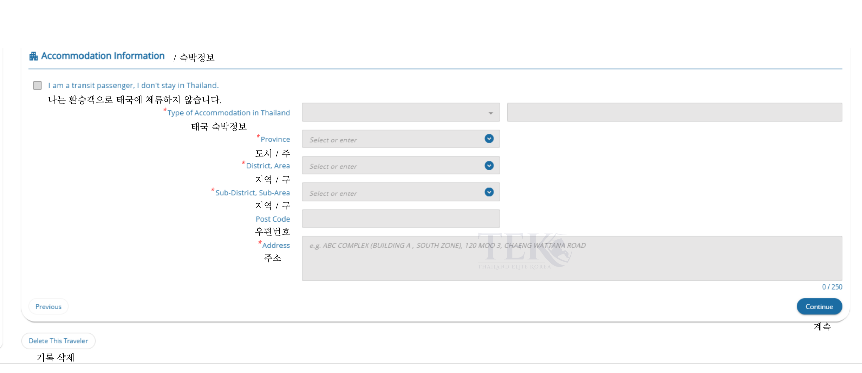Click the Address text area
862x373 pixels.
click(572, 259)
